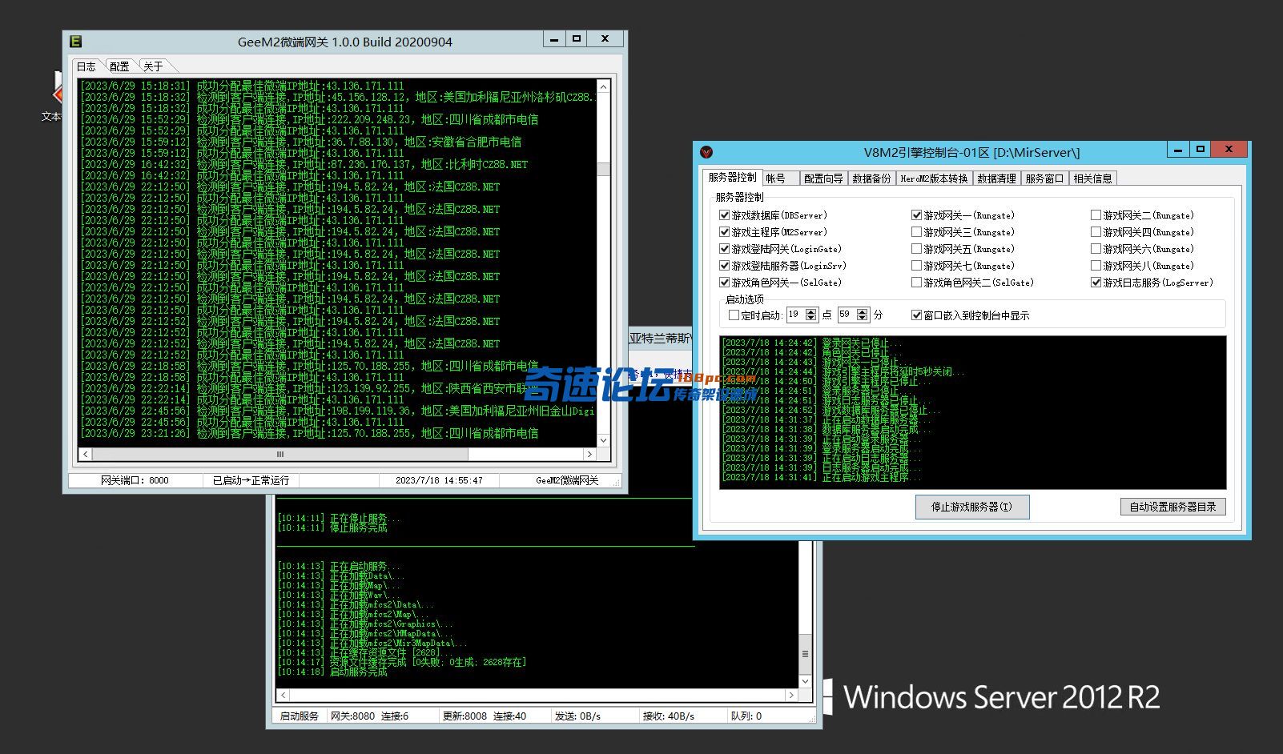Click the V8M2 console red logo icon
The image size is (1283, 754).
pos(706,152)
